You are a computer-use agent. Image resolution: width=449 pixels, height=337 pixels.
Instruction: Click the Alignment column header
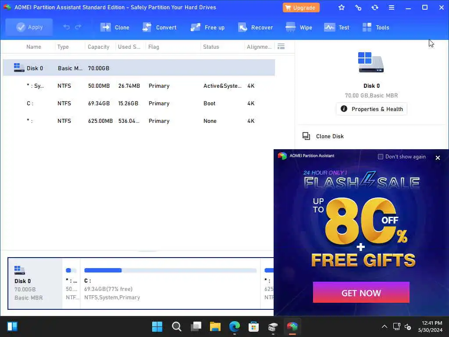coord(259,47)
